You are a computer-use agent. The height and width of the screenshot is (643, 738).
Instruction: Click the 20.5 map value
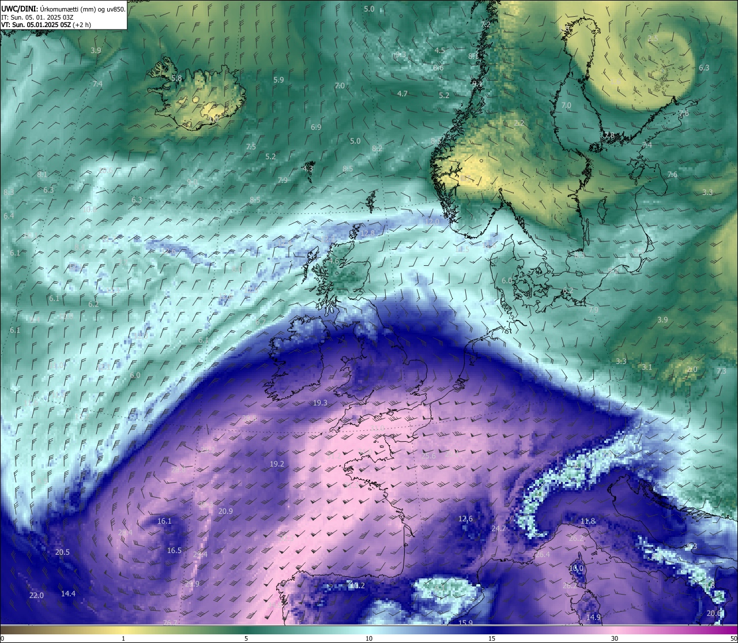[x=62, y=552]
